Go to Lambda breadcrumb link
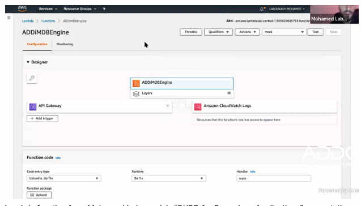 [x=28, y=21]
